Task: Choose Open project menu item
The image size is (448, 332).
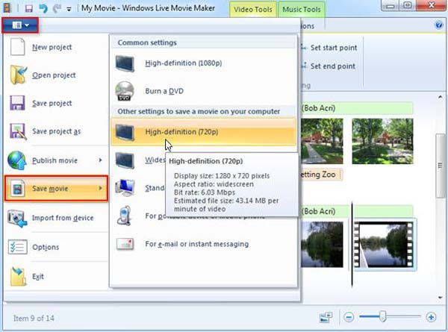Action: point(56,75)
